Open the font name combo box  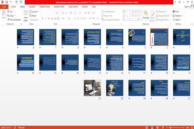(x=48, y=13)
